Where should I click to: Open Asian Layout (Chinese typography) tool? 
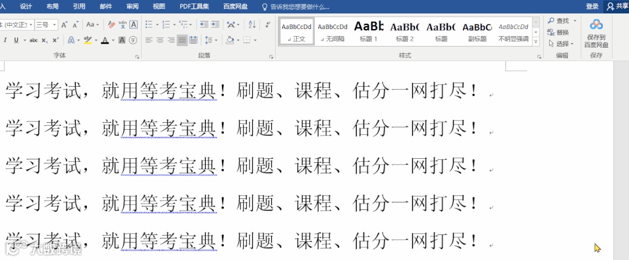(231, 25)
